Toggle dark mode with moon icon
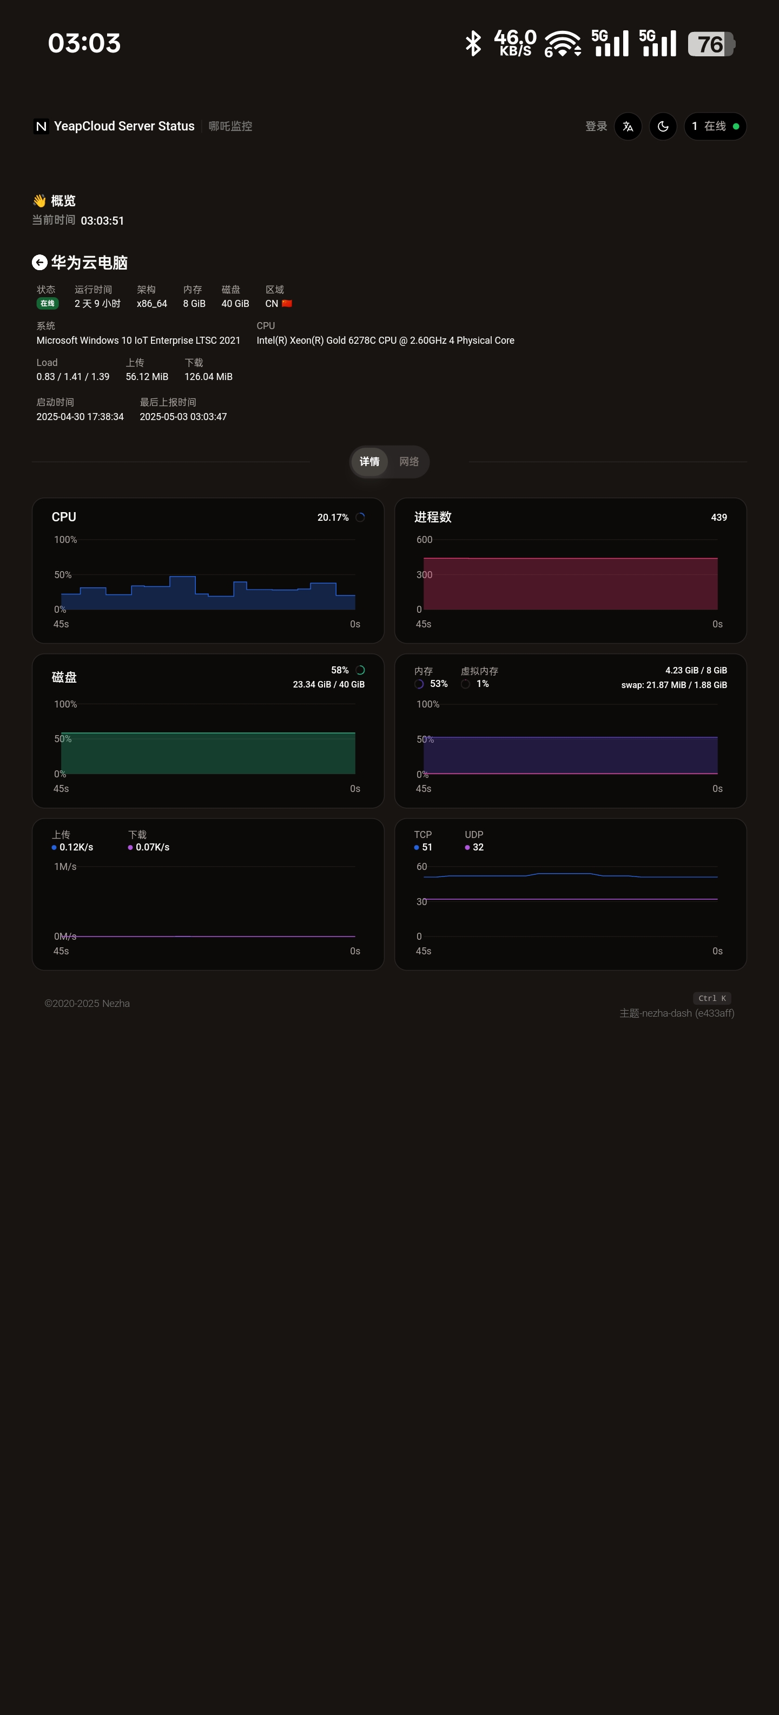This screenshot has width=779, height=1715. [x=663, y=127]
